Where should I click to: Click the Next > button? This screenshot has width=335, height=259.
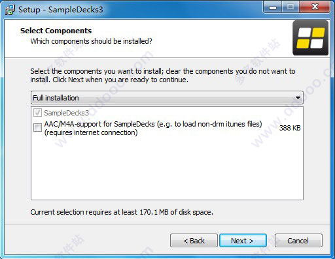pyautogui.click(x=243, y=241)
